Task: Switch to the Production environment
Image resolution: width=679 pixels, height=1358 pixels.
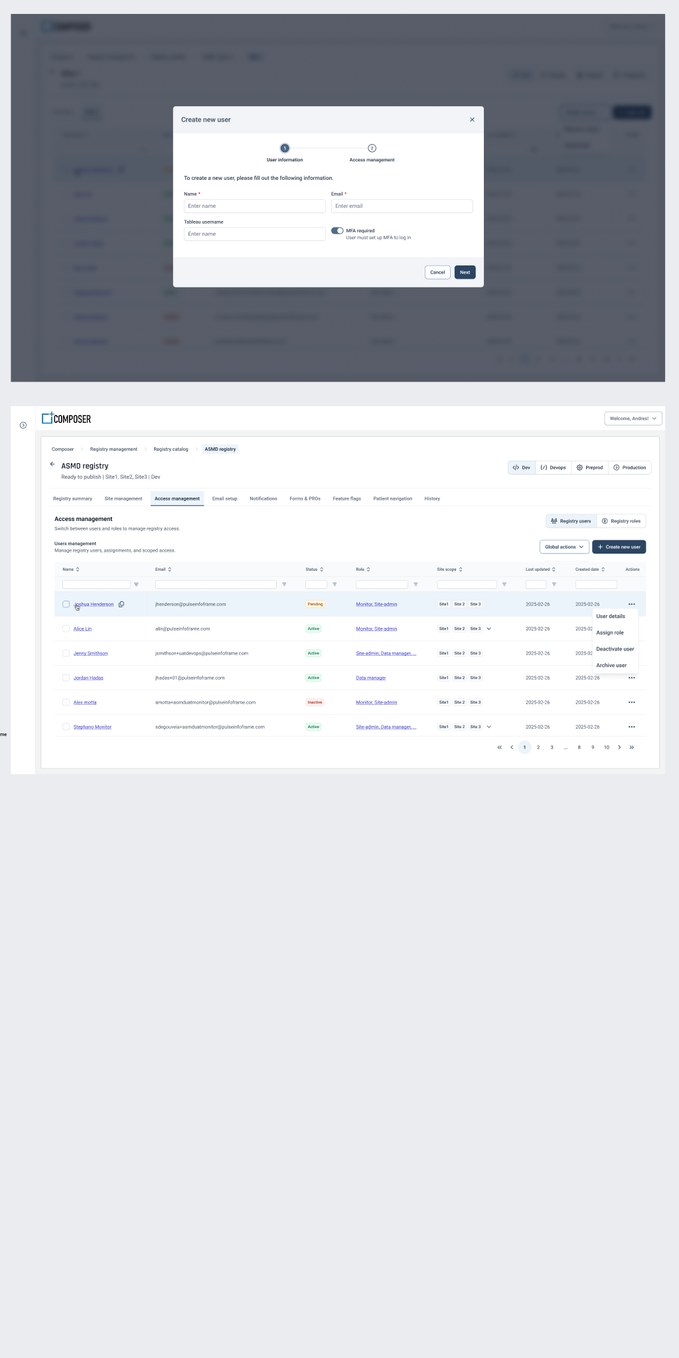Action: [x=630, y=468]
